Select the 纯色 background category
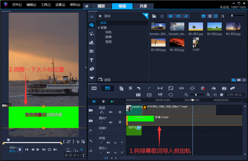 point(109,32)
